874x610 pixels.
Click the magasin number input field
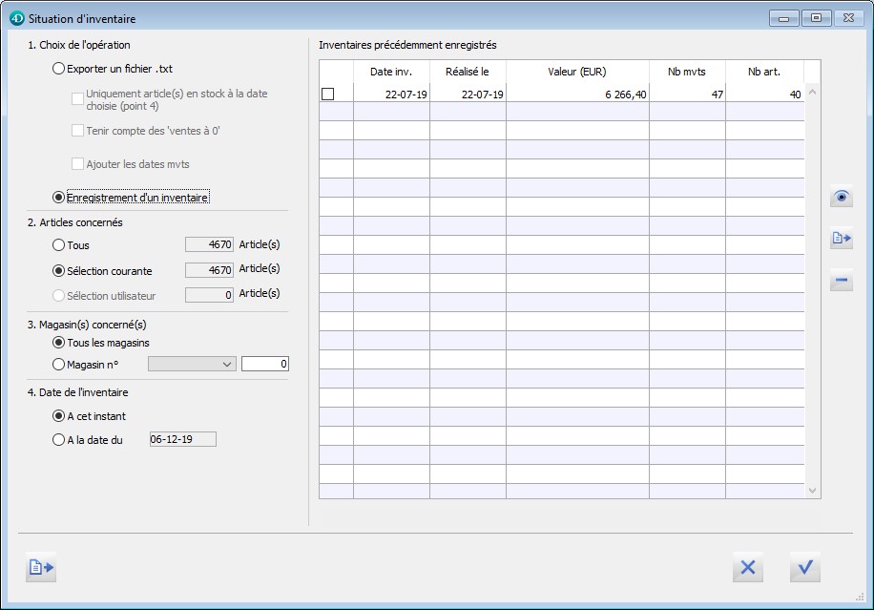(x=264, y=364)
